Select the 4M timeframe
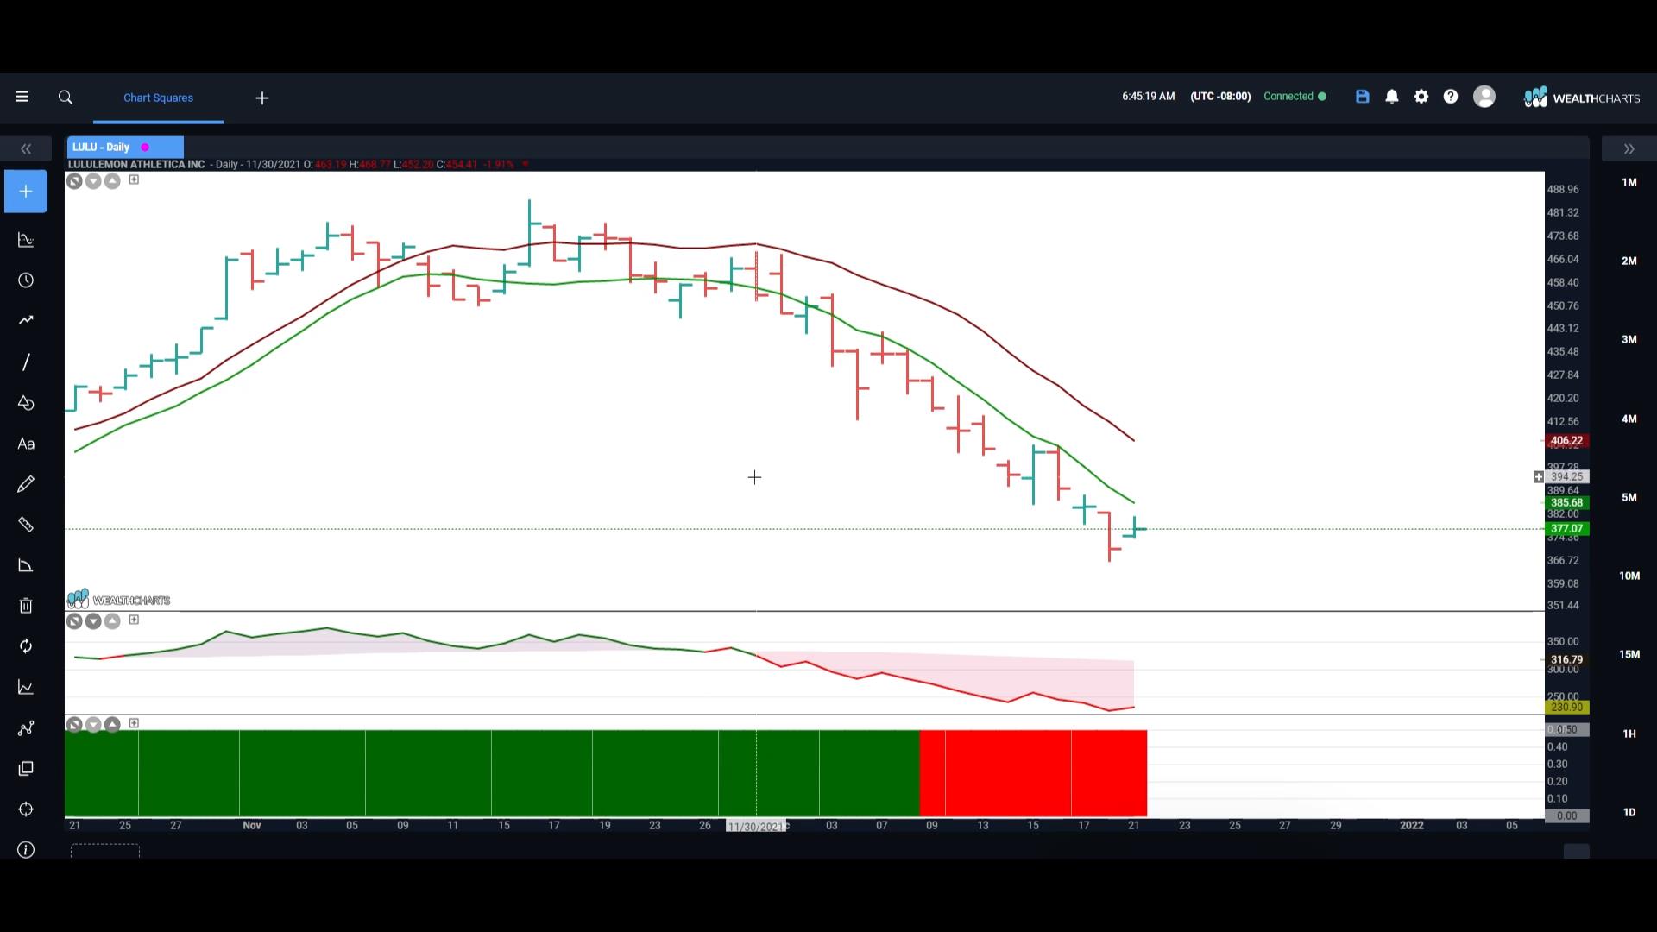 pyautogui.click(x=1629, y=419)
